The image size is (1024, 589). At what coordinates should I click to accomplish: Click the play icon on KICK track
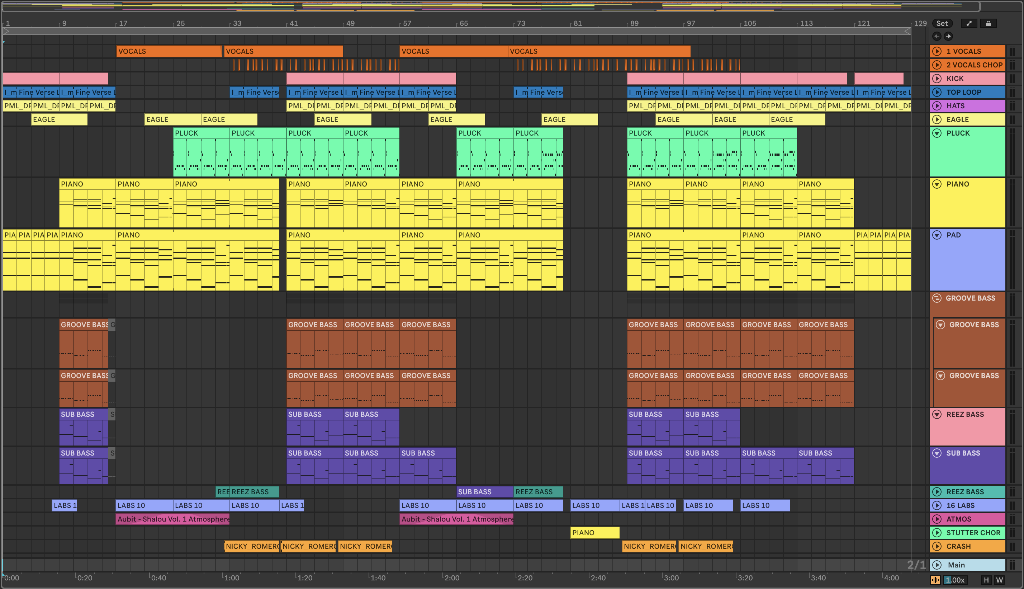pyautogui.click(x=937, y=79)
